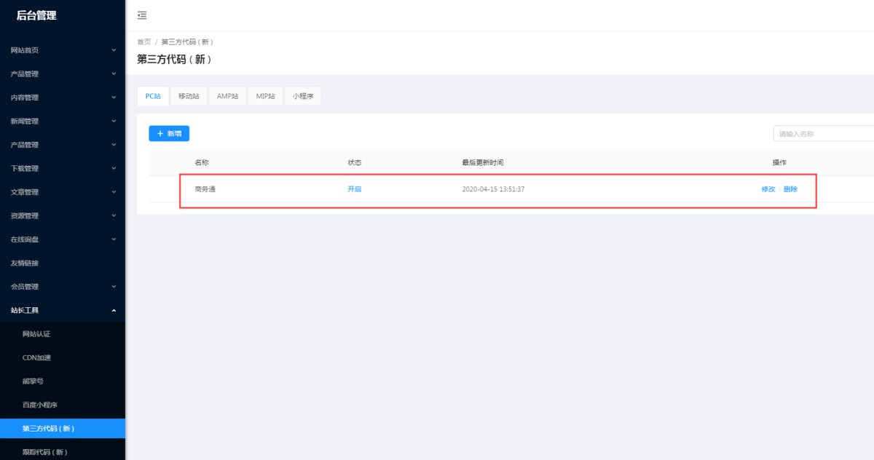Expand the 会员管理 sidebar section
Viewport: 874px width, 460px height.
click(62, 287)
